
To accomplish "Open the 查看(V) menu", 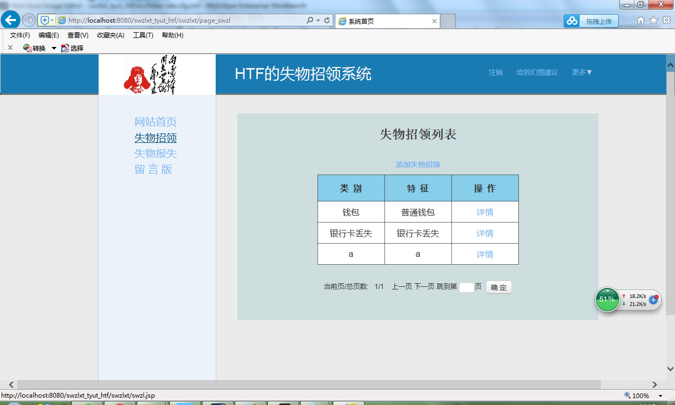I will click(78, 35).
